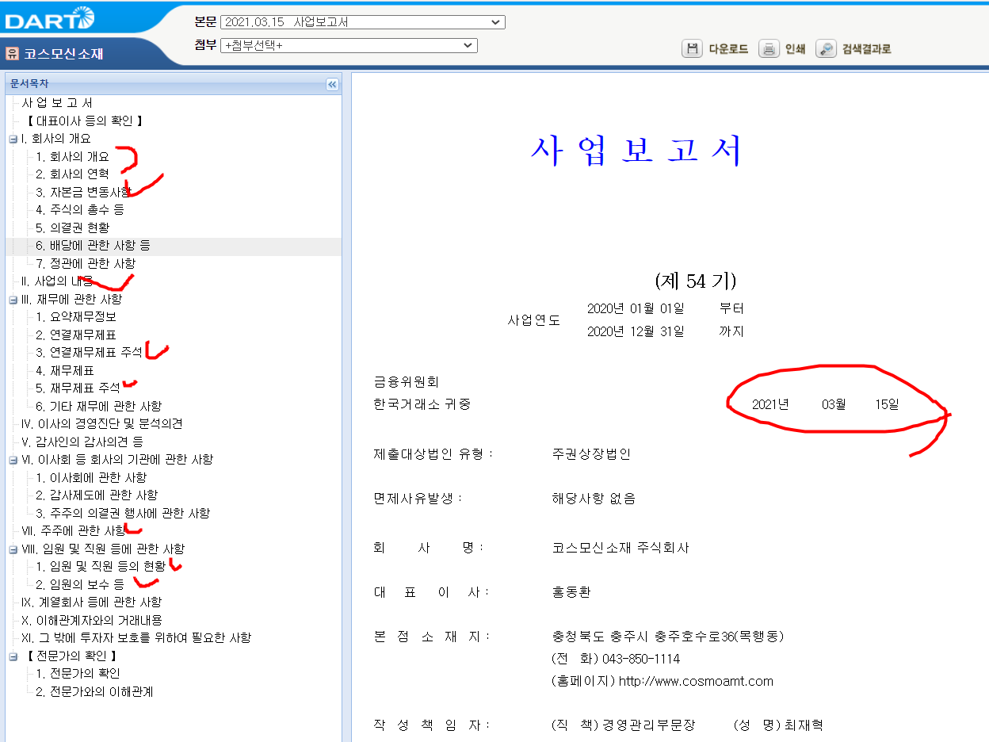Collapse the 문서목차 panel with double-arrow icon
Viewport: 989px width, 742px height.
point(332,84)
